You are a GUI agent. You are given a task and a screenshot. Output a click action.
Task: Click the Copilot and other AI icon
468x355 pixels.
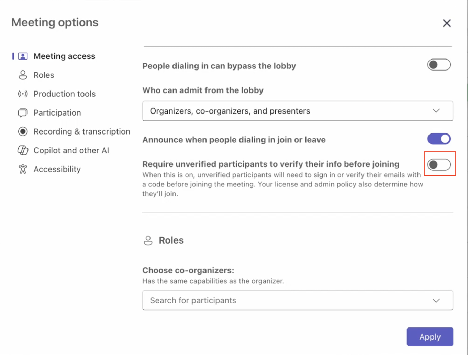coord(22,150)
